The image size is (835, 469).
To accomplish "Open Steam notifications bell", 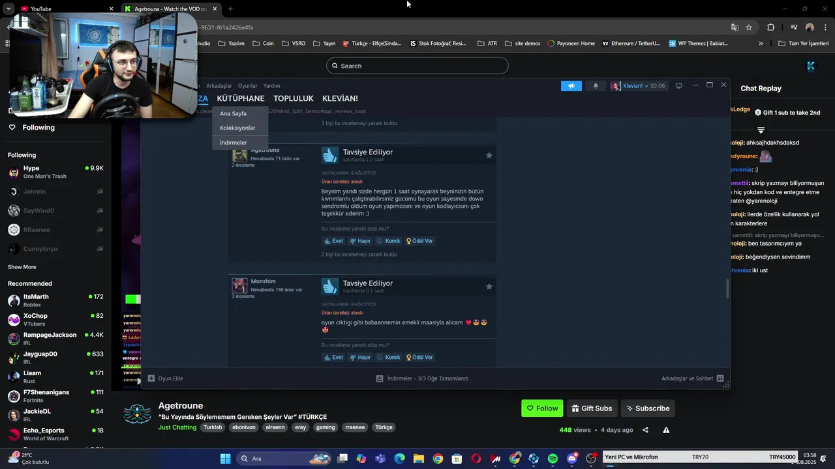I will pyautogui.click(x=596, y=86).
